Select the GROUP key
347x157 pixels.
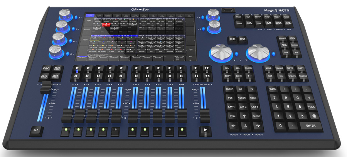[x=229, y=89]
